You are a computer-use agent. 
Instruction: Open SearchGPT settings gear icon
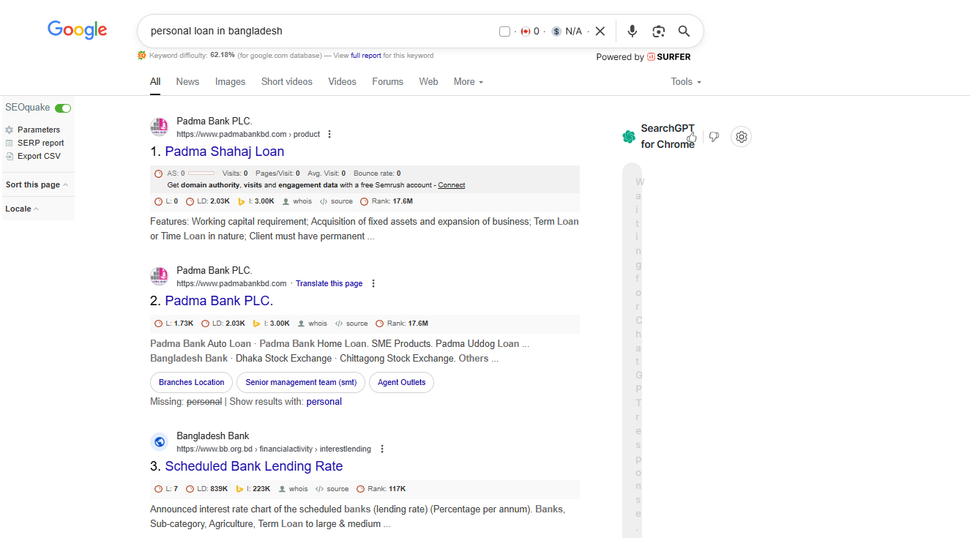tap(741, 137)
